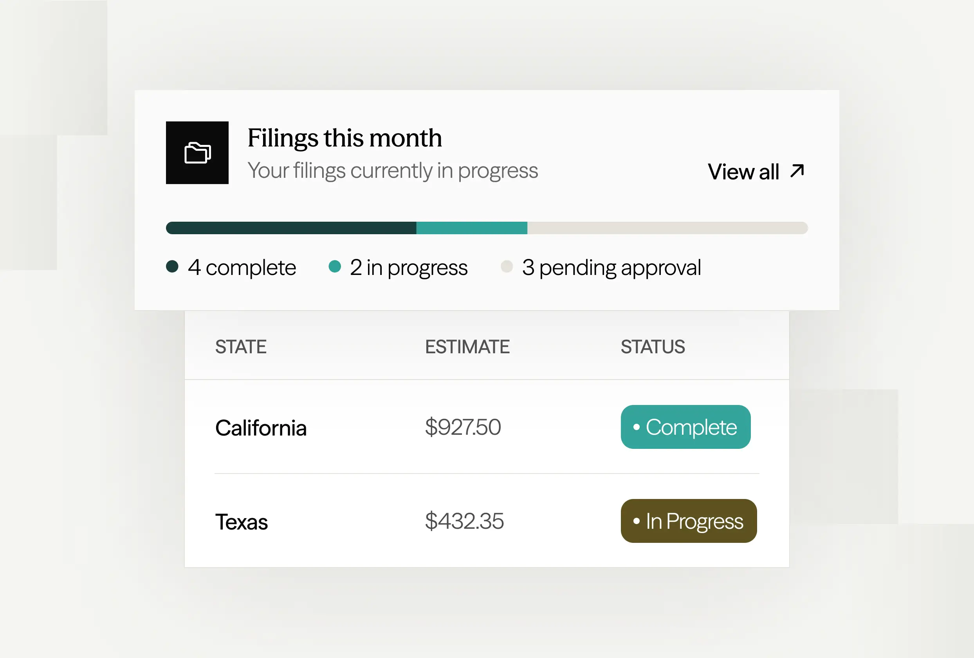Click the Complete status badge for California
This screenshot has width=974, height=658.
(x=685, y=427)
